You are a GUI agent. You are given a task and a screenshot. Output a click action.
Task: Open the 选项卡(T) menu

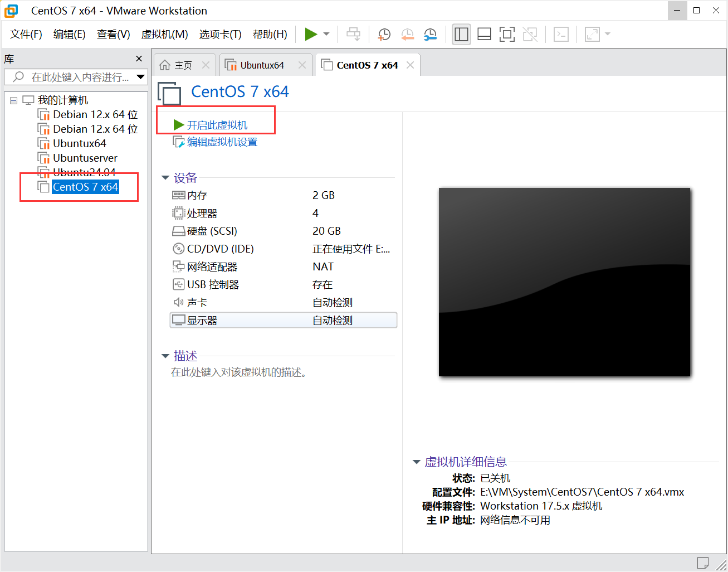pyautogui.click(x=221, y=35)
